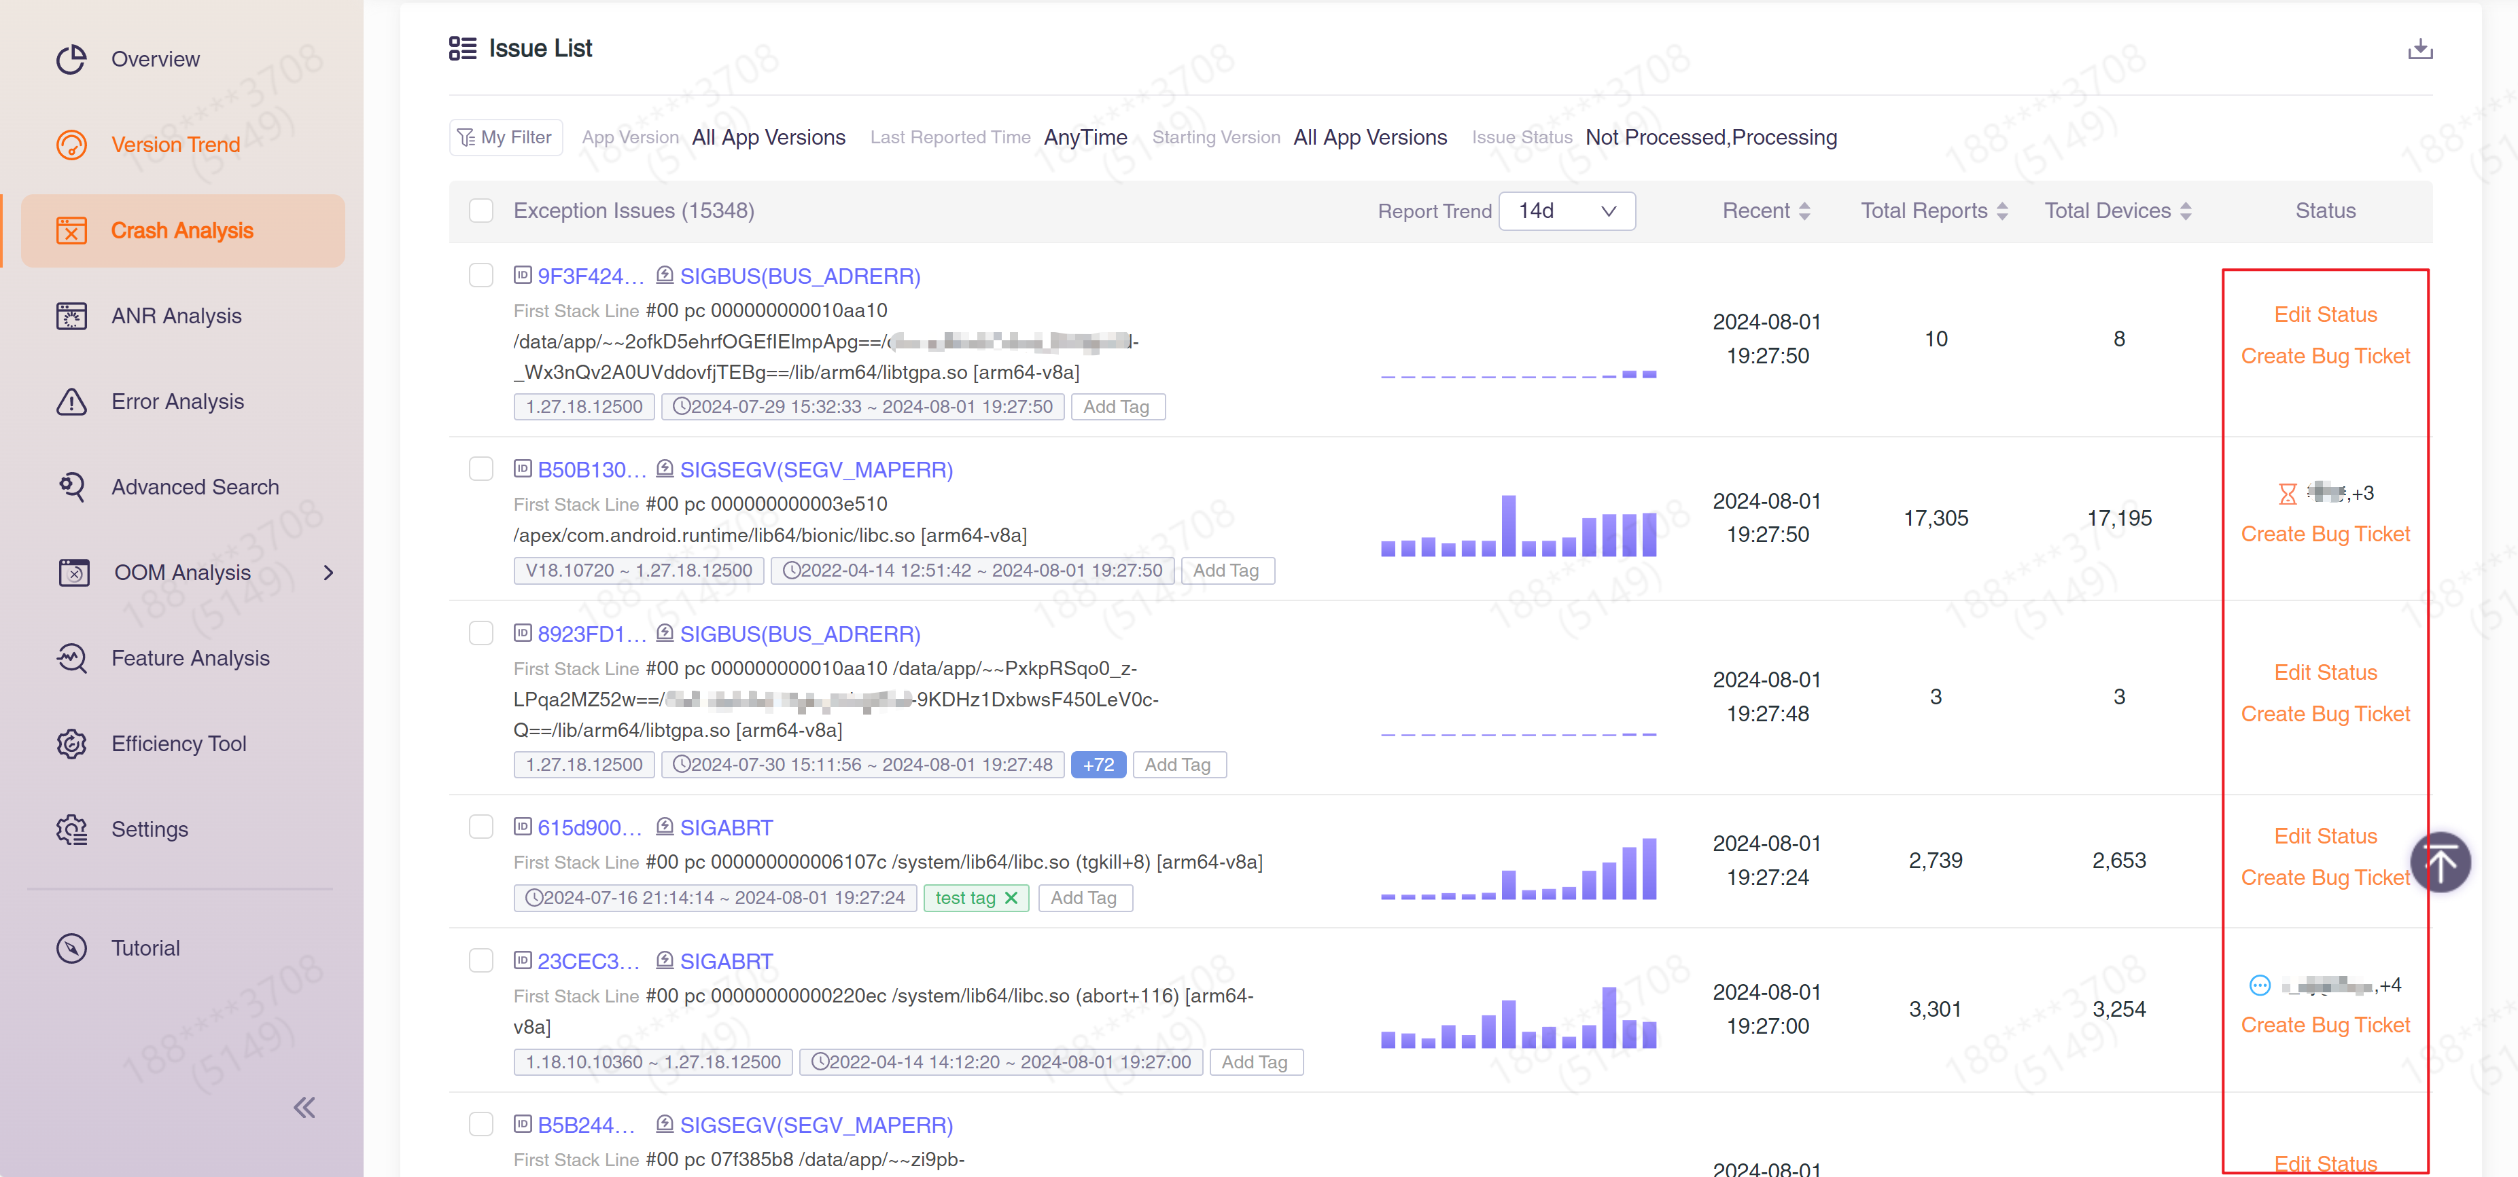This screenshot has width=2518, height=1177.
Task: Click the Version Trend icon
Action: coord(71,145)
